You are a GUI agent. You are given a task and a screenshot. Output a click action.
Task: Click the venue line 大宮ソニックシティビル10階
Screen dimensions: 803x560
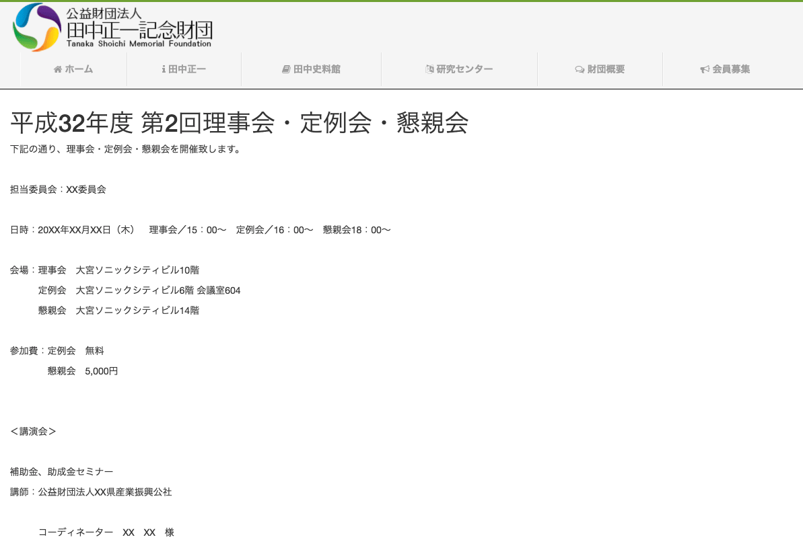(x=137, y=270)
